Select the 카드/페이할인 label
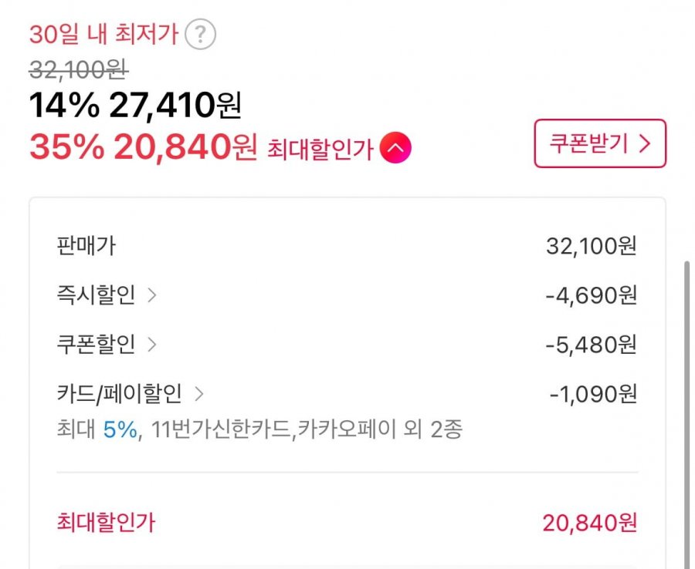Screen dimensions: 695x569 [x=119, y=393]
